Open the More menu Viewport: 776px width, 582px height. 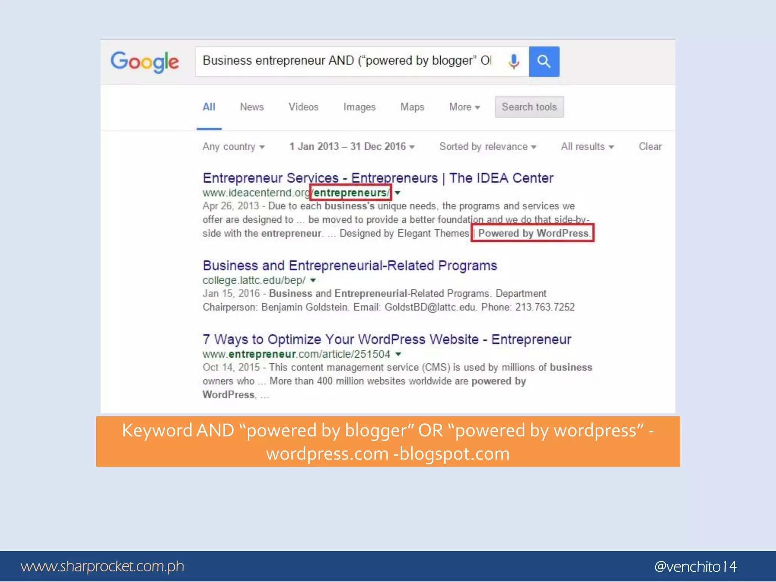point(464,107)
